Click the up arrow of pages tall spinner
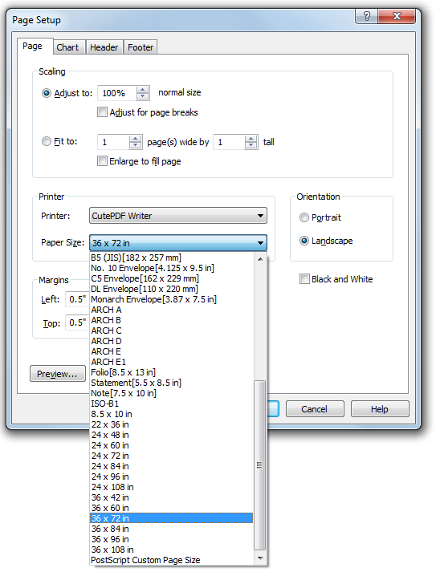Image resolution: width=436 pixels, height=572 pixels. (x=251, y=139)
